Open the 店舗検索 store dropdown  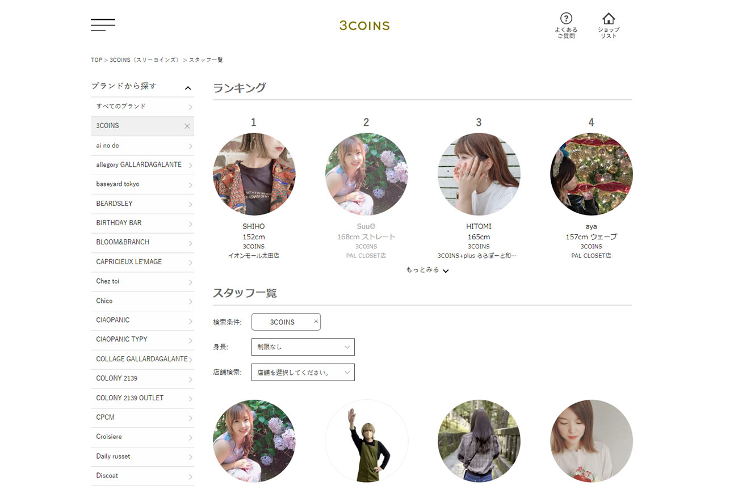point(303,373)
